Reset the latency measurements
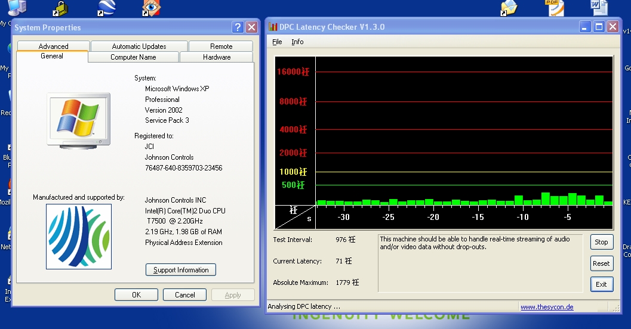 coord(602,263)
